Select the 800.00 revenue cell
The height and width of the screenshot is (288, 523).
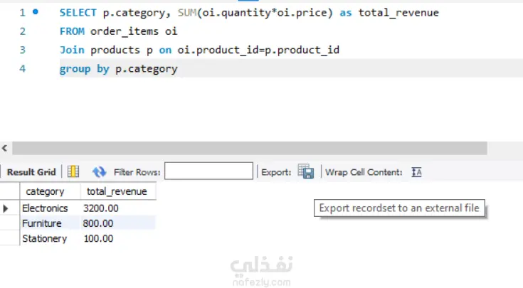98,223
